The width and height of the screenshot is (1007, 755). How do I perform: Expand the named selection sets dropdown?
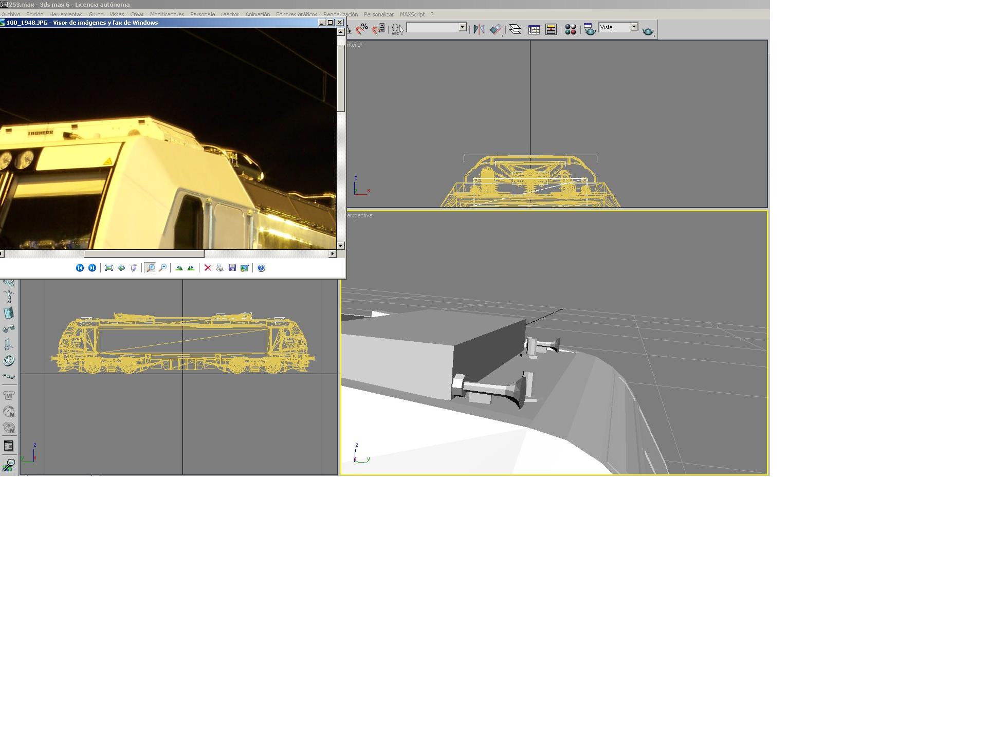[x=462, y=27]
